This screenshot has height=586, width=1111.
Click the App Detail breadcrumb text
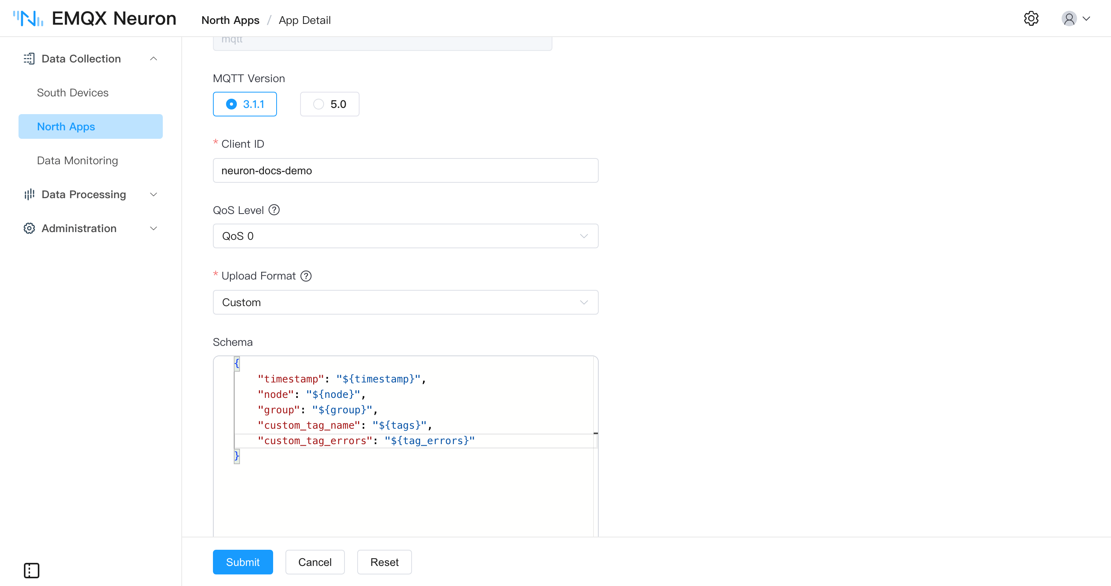[x=304, y=20]
